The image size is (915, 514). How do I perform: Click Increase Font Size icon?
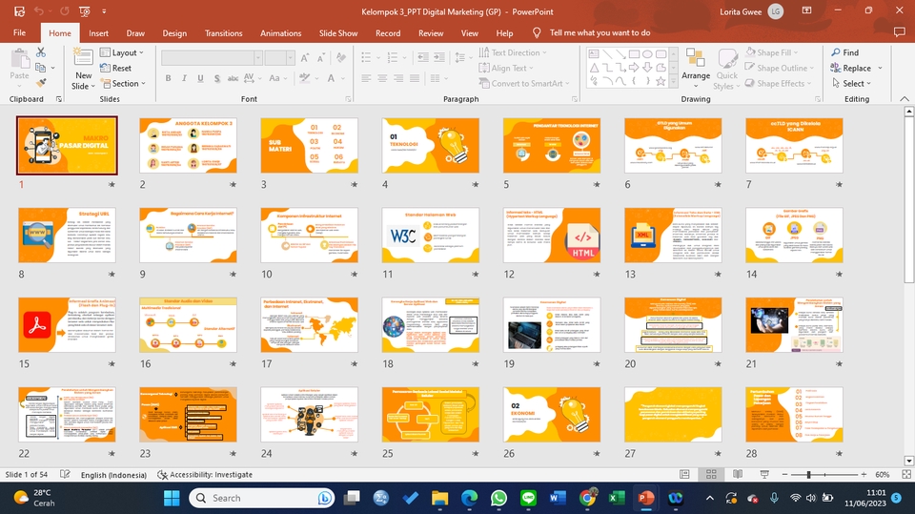[x=305, y=58]
